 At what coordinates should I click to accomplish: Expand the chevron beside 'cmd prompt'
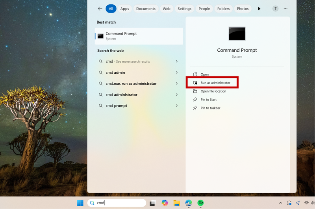point(177,105)
